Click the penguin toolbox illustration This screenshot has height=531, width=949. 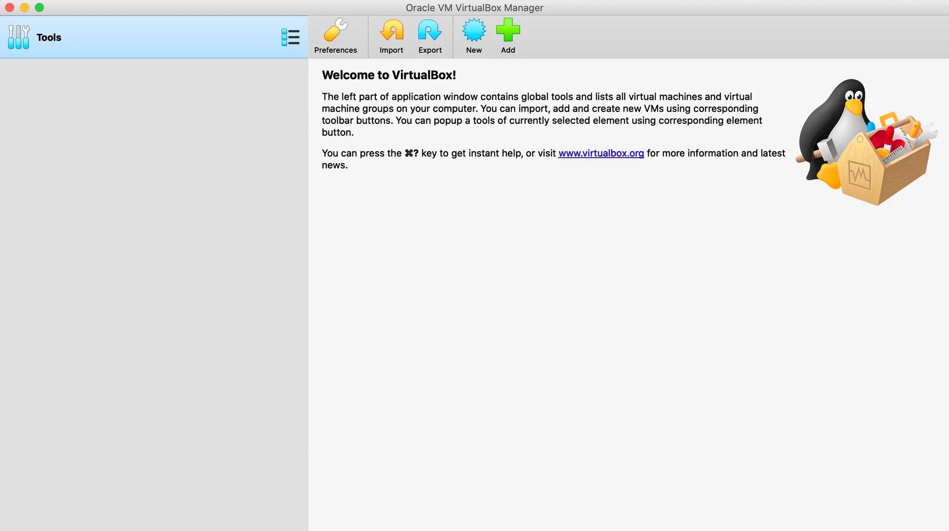(866, 143)
